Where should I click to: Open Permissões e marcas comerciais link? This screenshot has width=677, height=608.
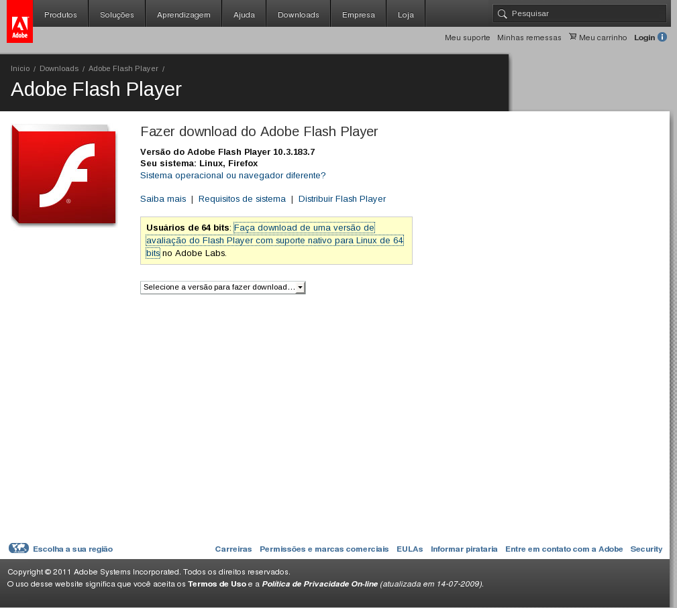pos(324,549)
